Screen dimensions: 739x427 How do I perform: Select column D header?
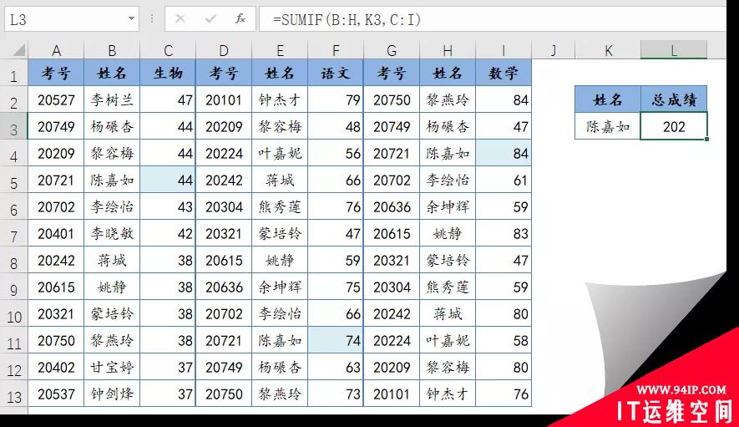(x=224, y=50)
